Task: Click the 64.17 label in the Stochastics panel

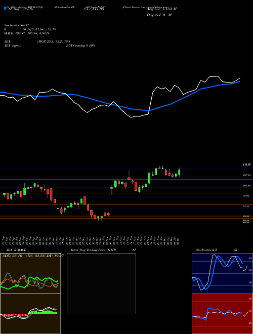Action: click(x=245, y=268)
